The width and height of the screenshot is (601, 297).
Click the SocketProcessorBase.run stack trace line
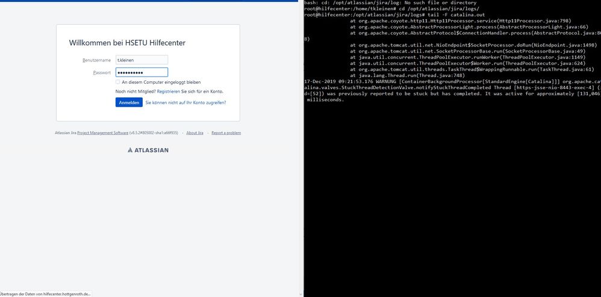pos(468,51)
